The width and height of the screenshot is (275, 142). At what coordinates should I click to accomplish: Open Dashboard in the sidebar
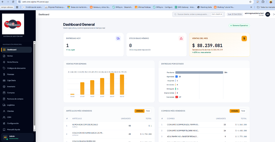[x=16, y=50]
